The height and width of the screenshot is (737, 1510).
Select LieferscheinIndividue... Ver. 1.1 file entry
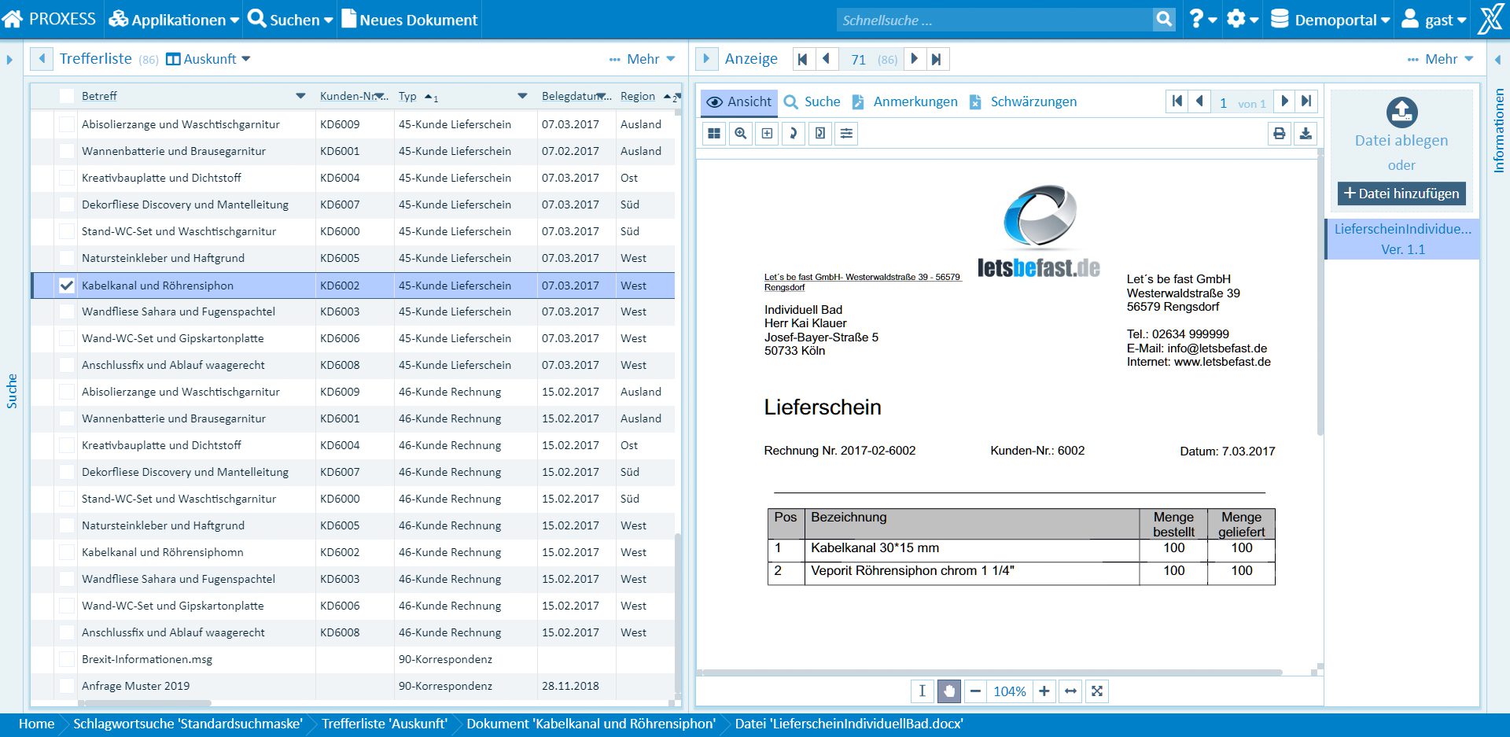(1403, 239)
